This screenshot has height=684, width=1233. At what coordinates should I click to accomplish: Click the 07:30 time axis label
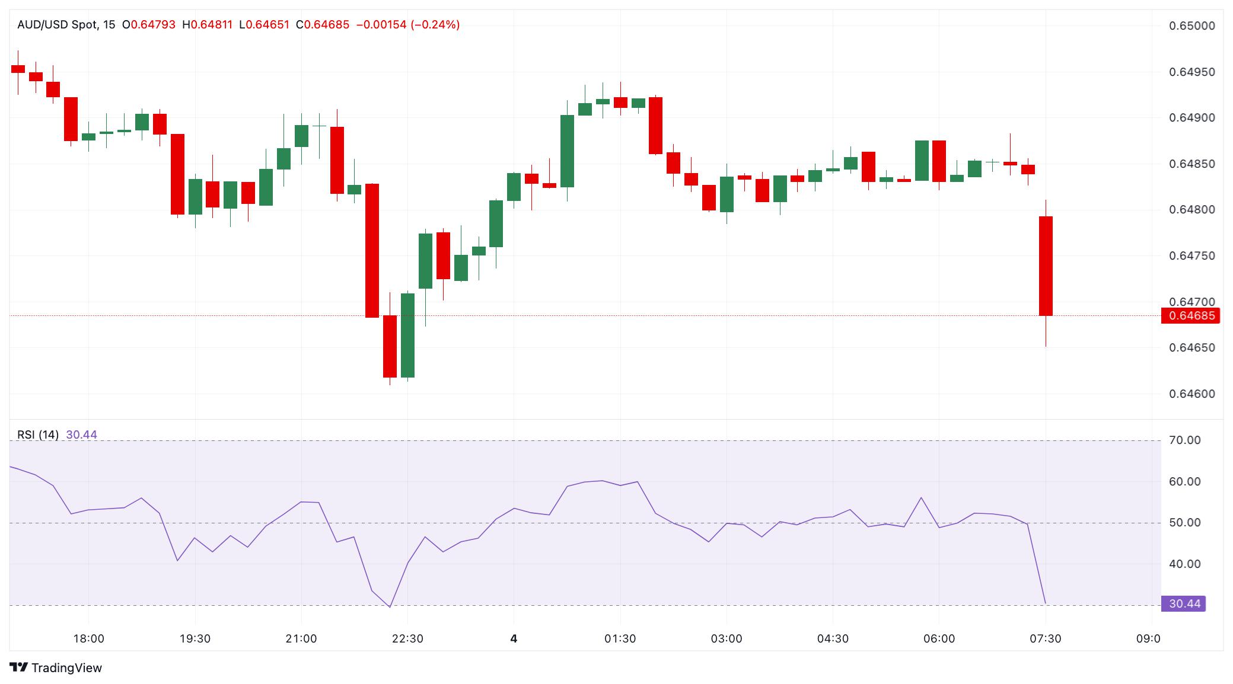click(x=1046, y=639)
